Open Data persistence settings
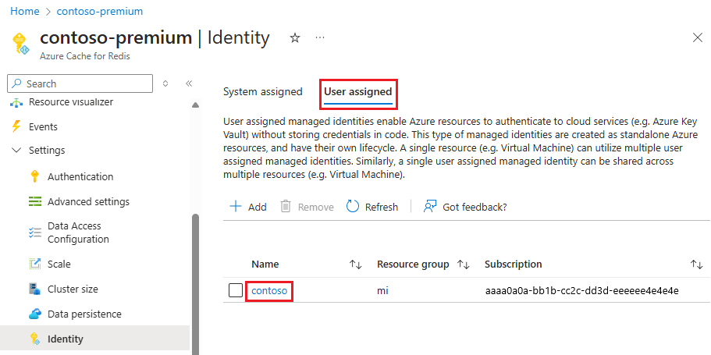 84,314
